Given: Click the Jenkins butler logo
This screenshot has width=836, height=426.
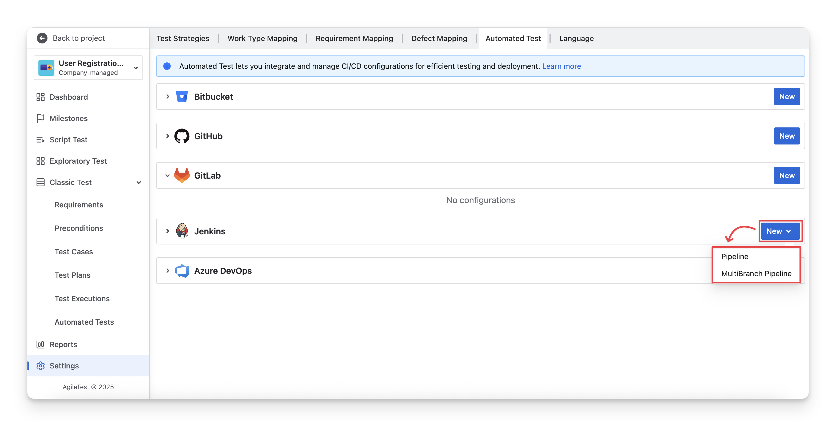Looking at the screenshot, I should [182, 231].
